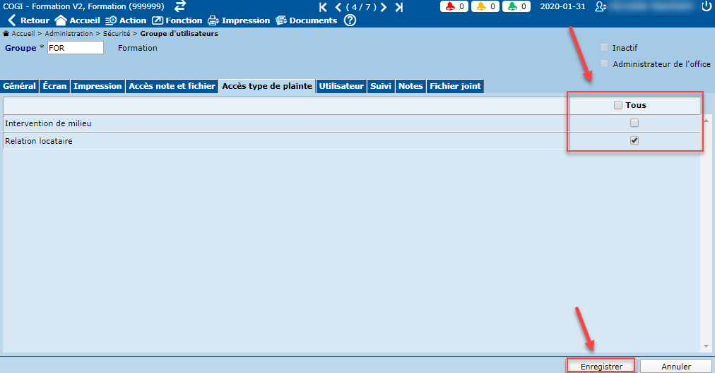Viewport: 715px width, 373px height.
Task: Click the Annuler button
Action: pos(675,367)
